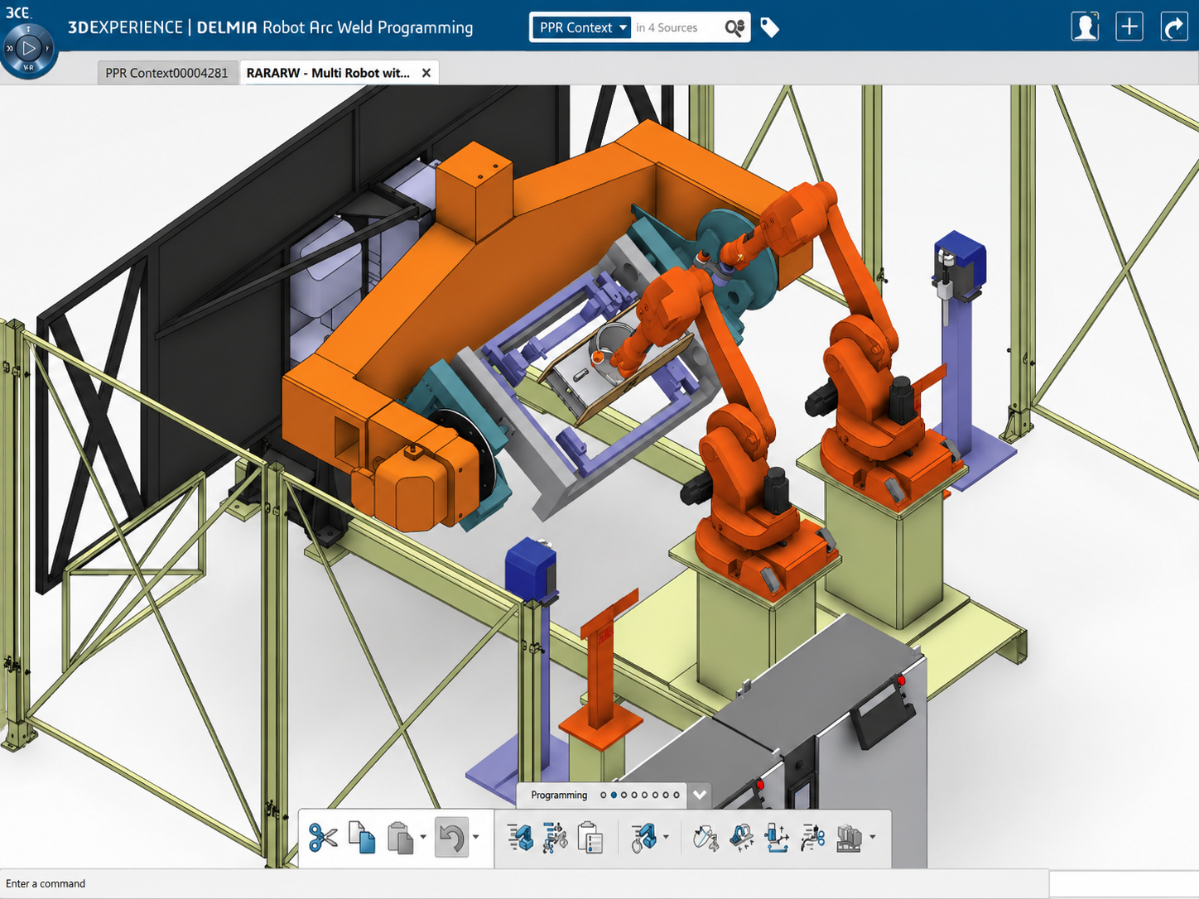Close the RARARW - Multi Robot tab
1199x899 pixels.
point(426,73)
